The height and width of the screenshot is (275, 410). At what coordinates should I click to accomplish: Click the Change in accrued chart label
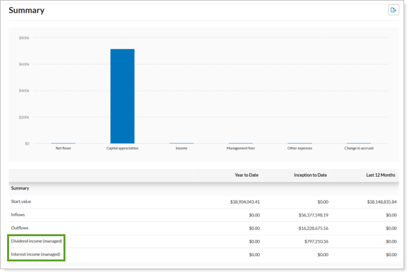pos(359,148)
